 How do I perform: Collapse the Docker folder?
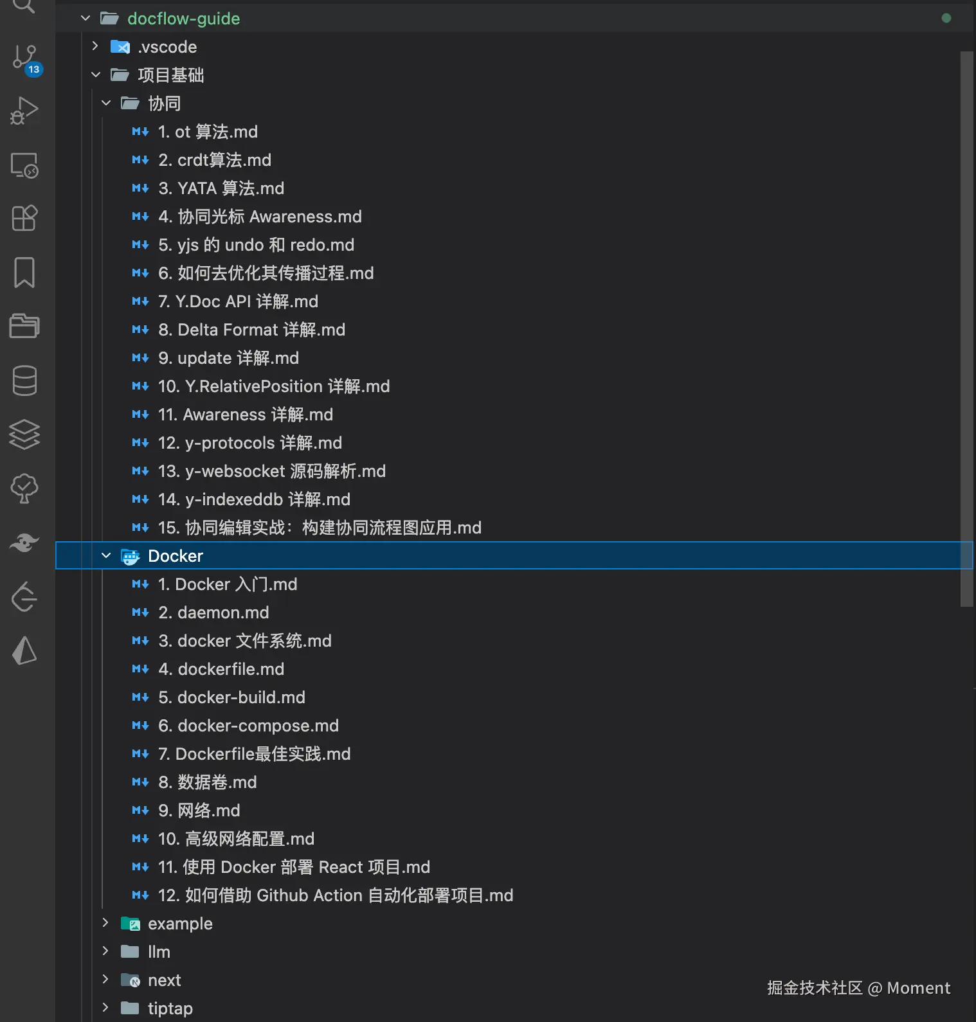pyautogui.click(x=106, y=555)
